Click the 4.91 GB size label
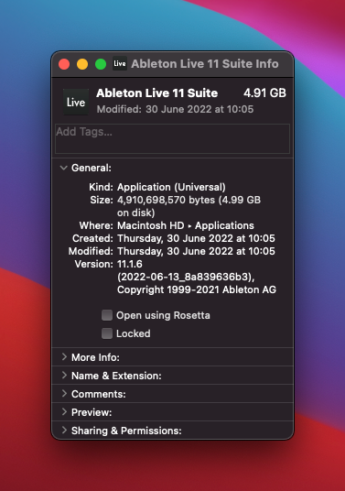Screen dimensions: 345x491 click(264, 93)
